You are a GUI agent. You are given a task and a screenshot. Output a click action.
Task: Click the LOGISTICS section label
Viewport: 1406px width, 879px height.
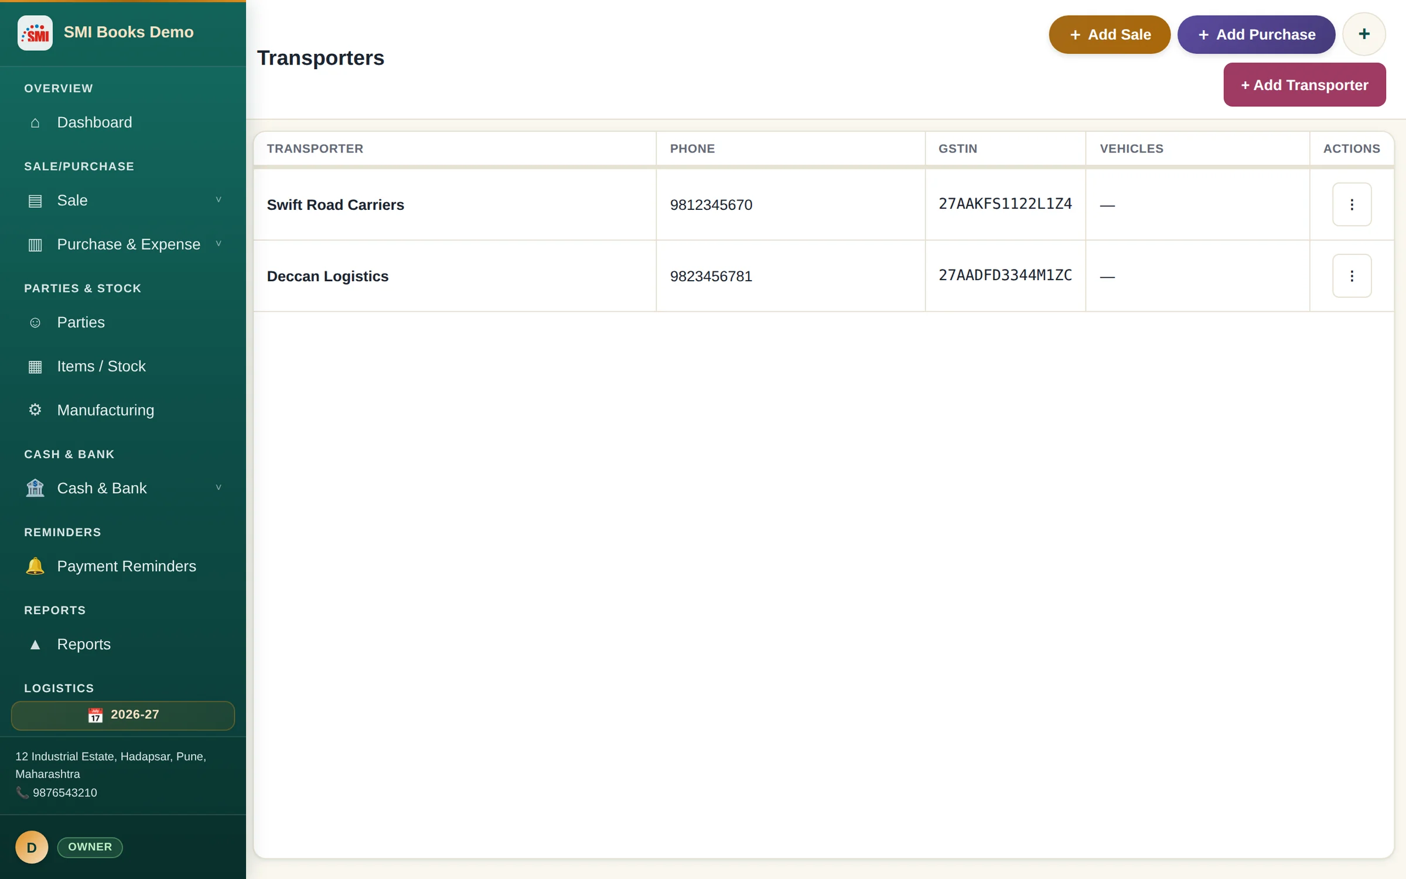(x=59, y=688)
